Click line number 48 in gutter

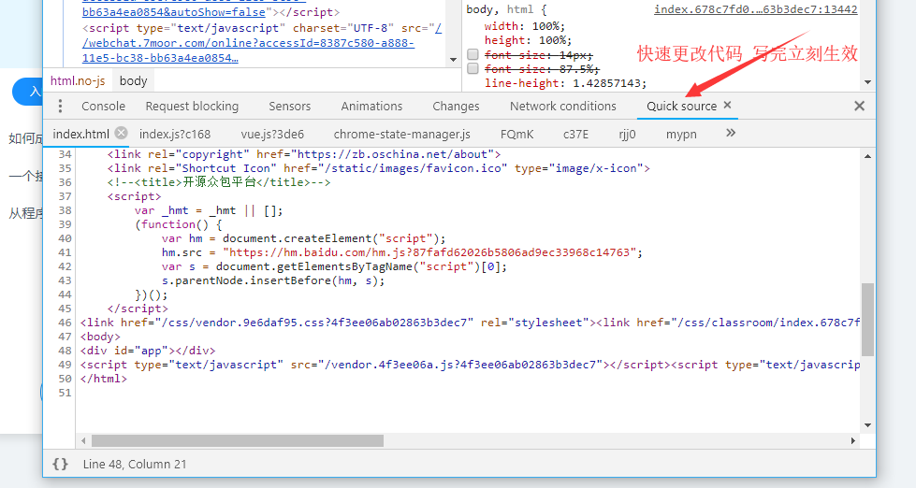(65, 351)
